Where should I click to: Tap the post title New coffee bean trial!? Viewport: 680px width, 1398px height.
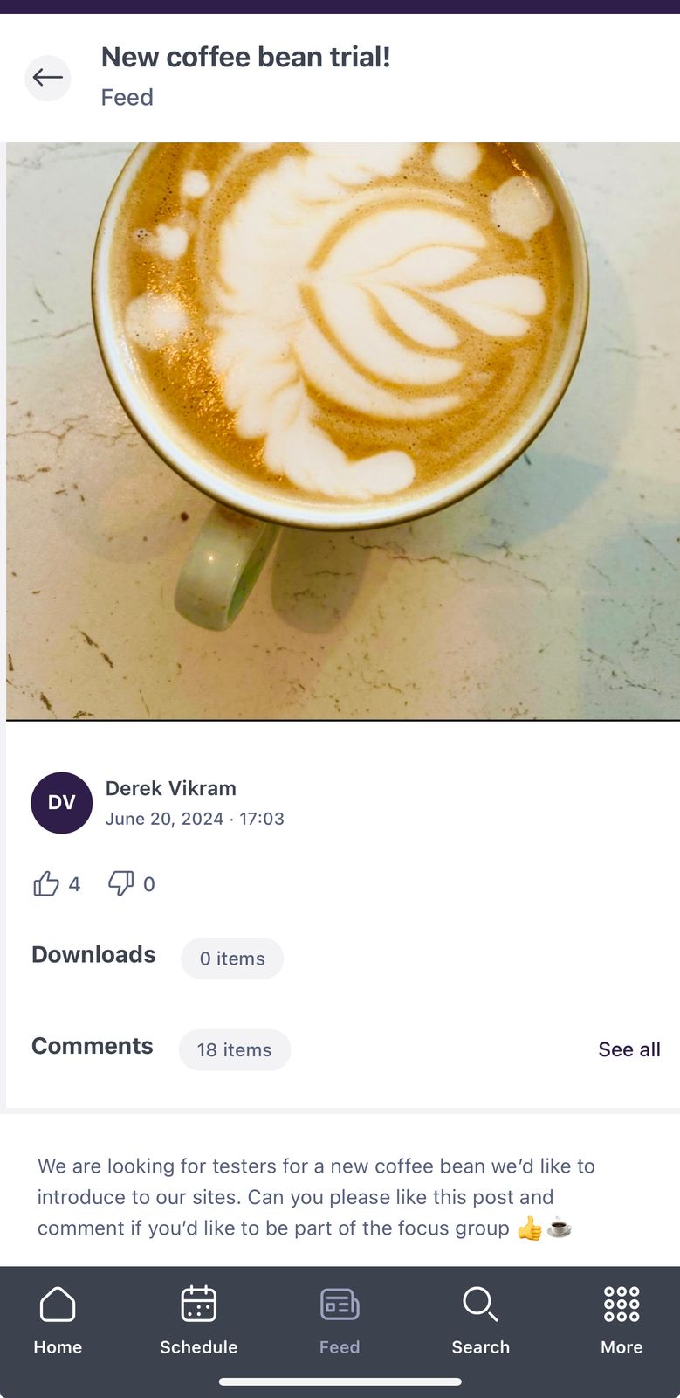click(x=246, y=57)
